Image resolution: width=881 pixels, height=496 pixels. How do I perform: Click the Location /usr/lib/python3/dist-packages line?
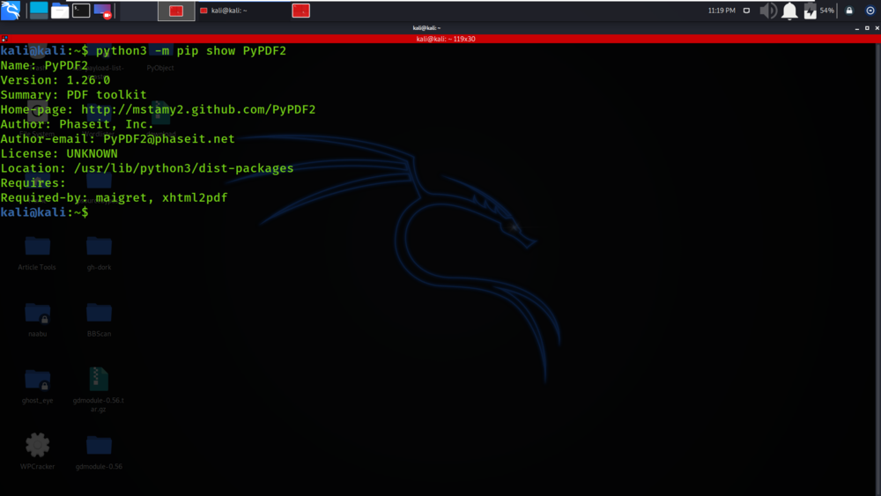146,168
